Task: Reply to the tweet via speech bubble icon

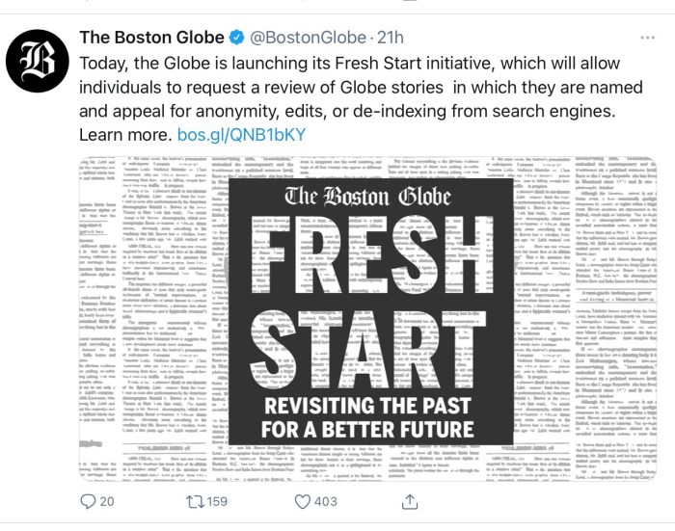Action: point(89,501)
